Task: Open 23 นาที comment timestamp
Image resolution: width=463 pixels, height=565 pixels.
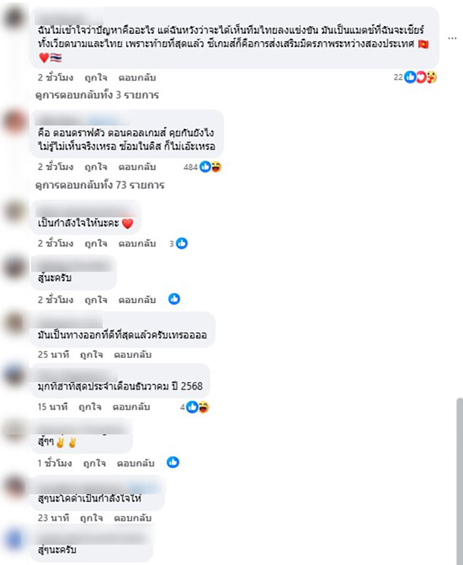Action: (54, 518)
